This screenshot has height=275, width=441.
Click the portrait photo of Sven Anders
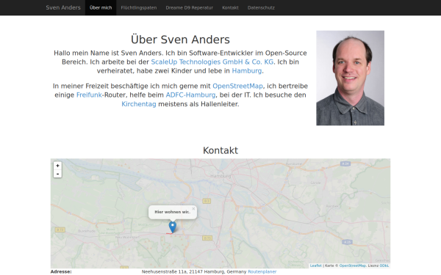350,78
